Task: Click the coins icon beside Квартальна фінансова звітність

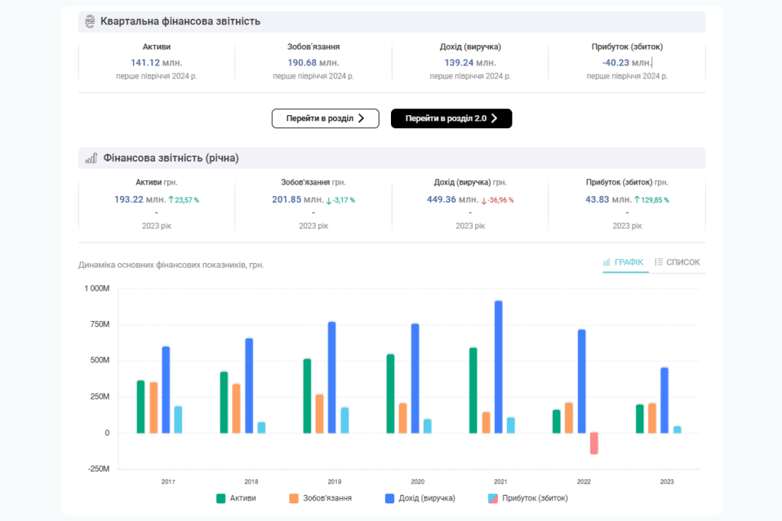Action: pos(91,21)
